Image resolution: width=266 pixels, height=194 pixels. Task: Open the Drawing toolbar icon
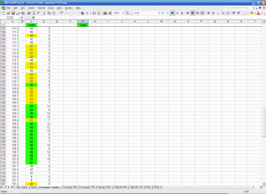pyautogui.click(x=110, y=13)
